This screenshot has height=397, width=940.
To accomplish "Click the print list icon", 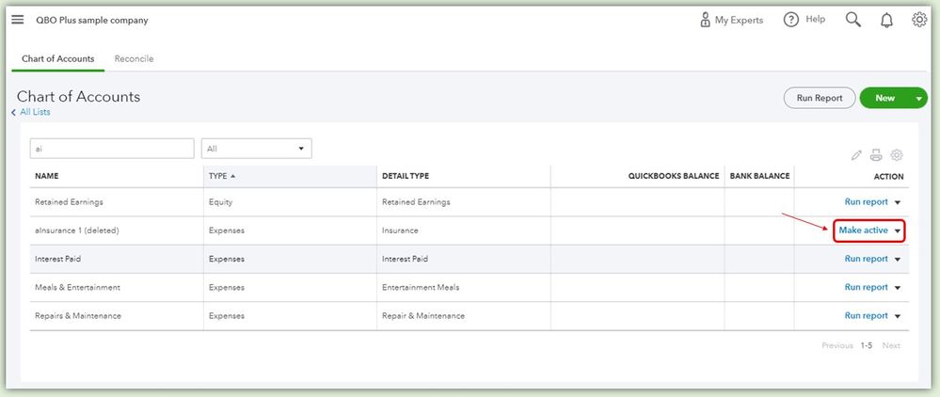I will pos(876,155).
